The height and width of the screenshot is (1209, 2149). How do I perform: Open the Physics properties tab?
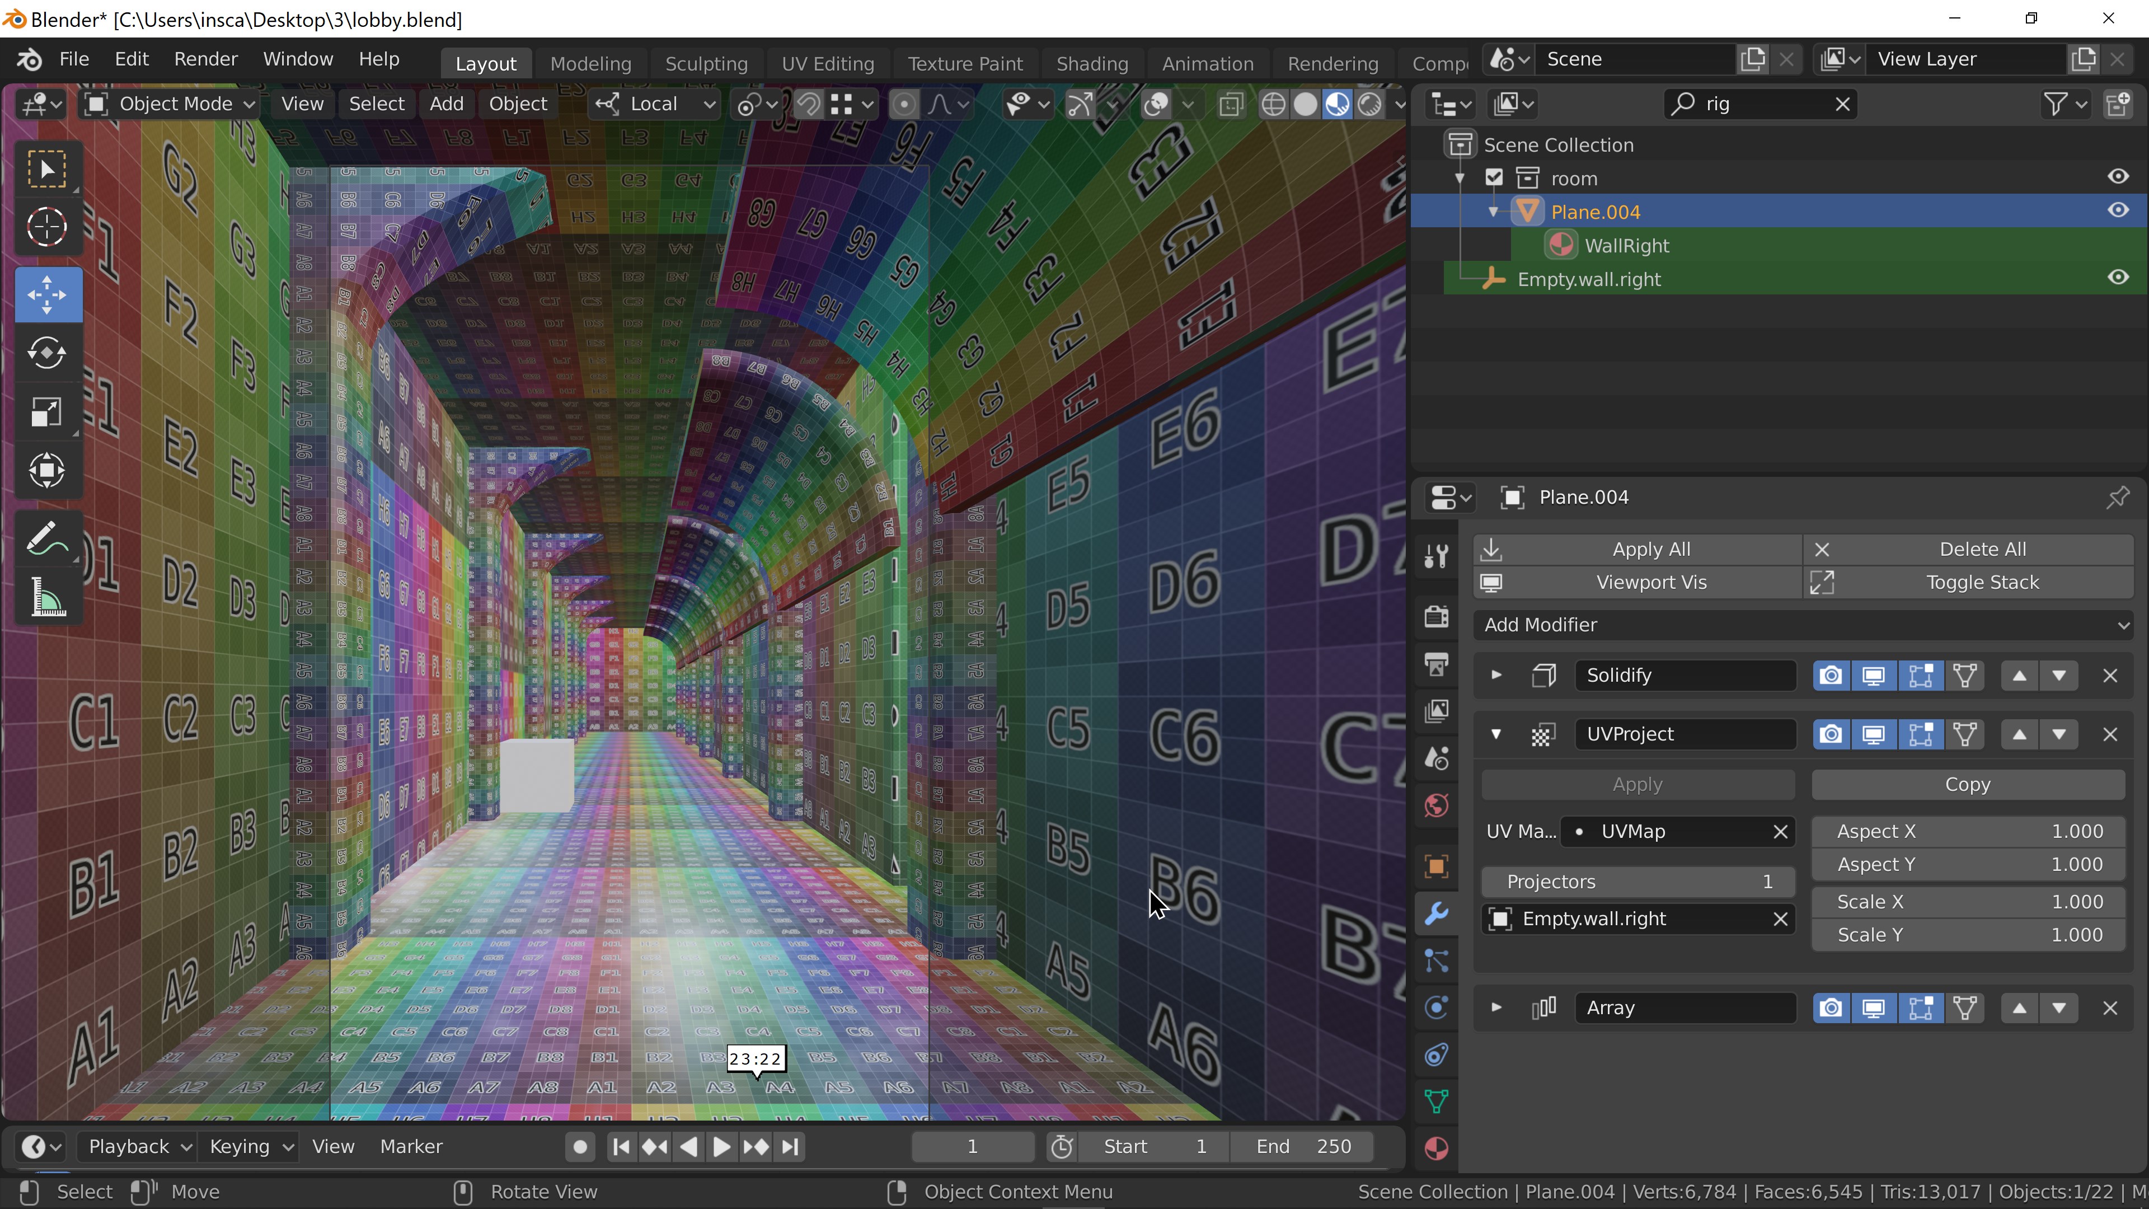(x=1435, y=1008)
